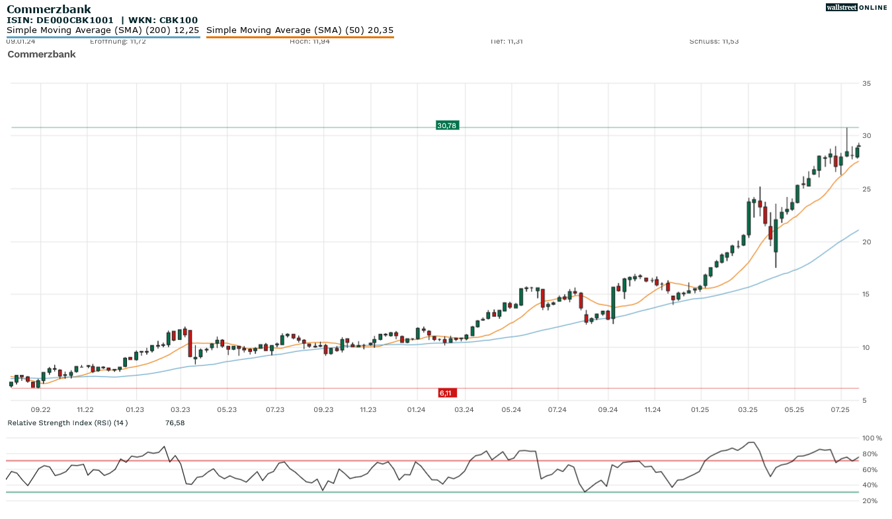Click the 60% RSI axis label
This screenshot has height=519, width=892.
point(870,469)
